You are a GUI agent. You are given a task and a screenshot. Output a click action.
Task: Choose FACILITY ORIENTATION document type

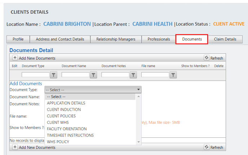click(90, 129)
